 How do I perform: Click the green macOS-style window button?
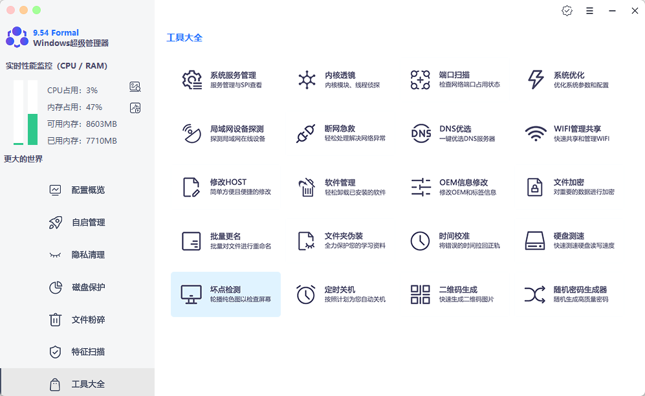(37, 10)
